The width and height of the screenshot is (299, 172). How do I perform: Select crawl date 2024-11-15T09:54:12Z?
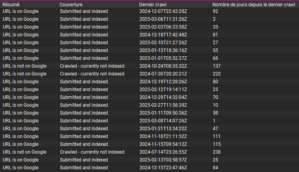(163, 144)
